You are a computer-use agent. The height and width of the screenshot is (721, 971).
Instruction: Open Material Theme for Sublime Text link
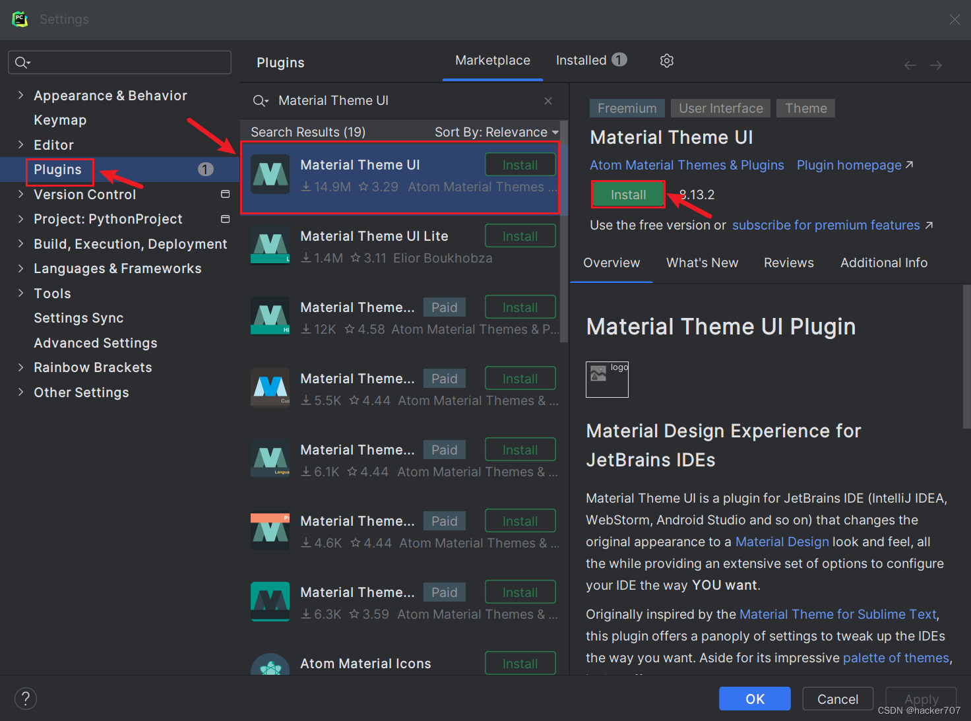coord(838,615)
